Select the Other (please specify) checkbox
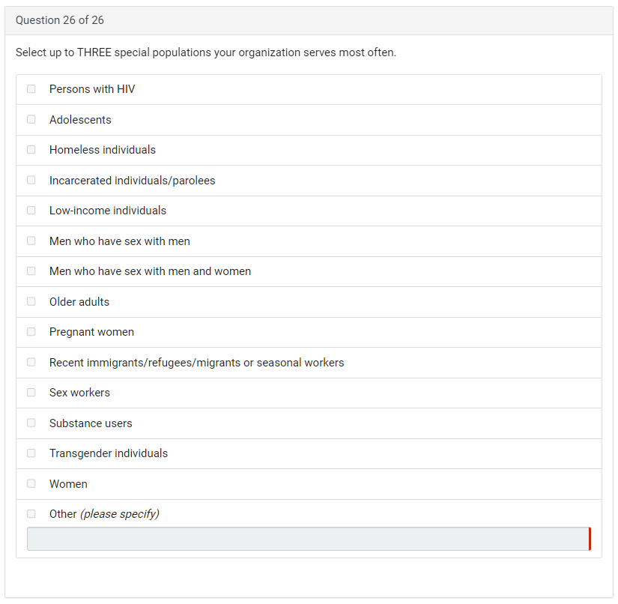 [x=31, y=514]
